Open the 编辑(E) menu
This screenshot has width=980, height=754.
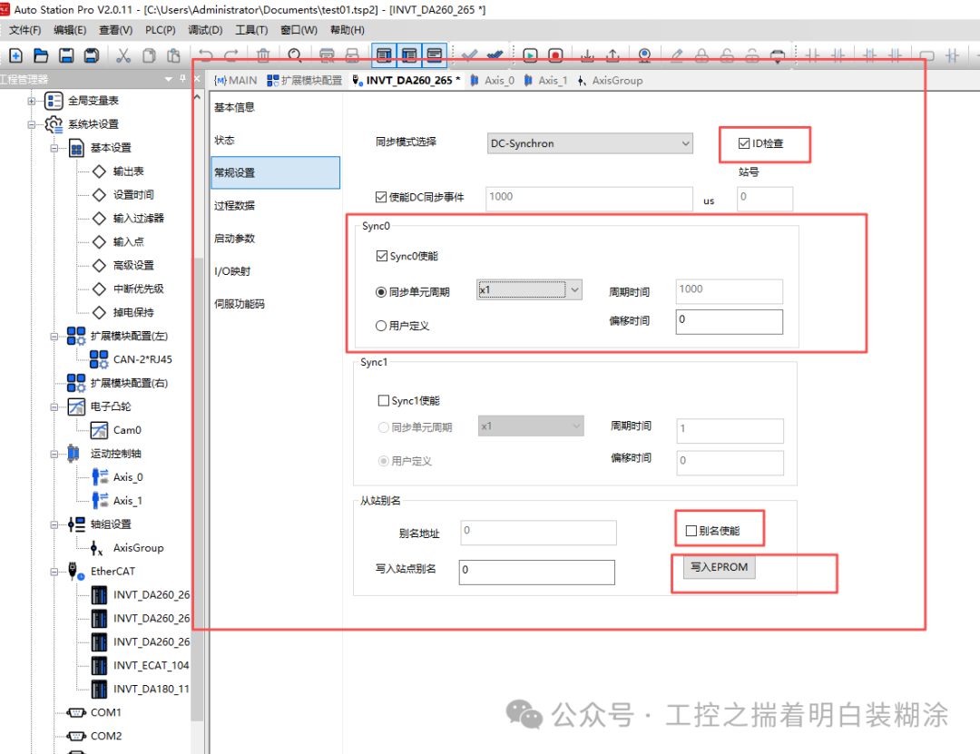[x=70, y=30]
